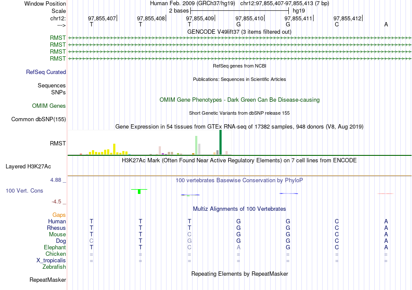Open the H3K27Ac Mark track title

239,160
